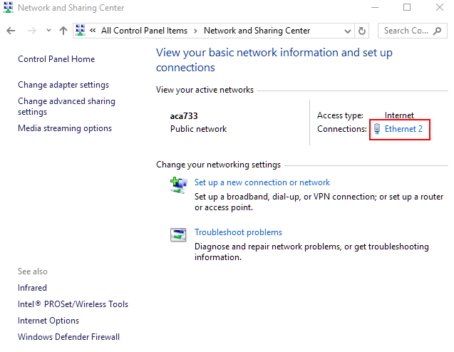The width and height of the screenshot is (454, 352).
Task: Click the Up one level arrow
Action: (x=63, y=31)
